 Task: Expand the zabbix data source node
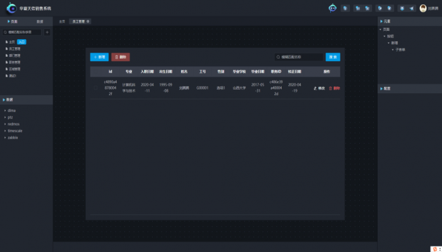coord(4,137)
